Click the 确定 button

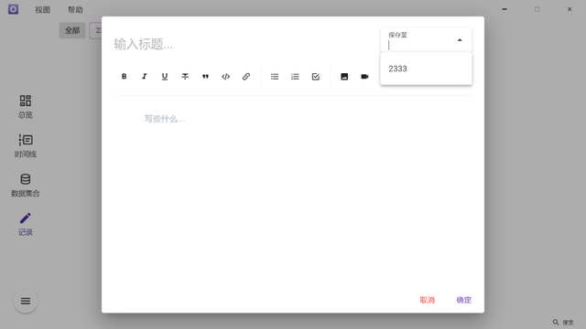coord(464,300)
